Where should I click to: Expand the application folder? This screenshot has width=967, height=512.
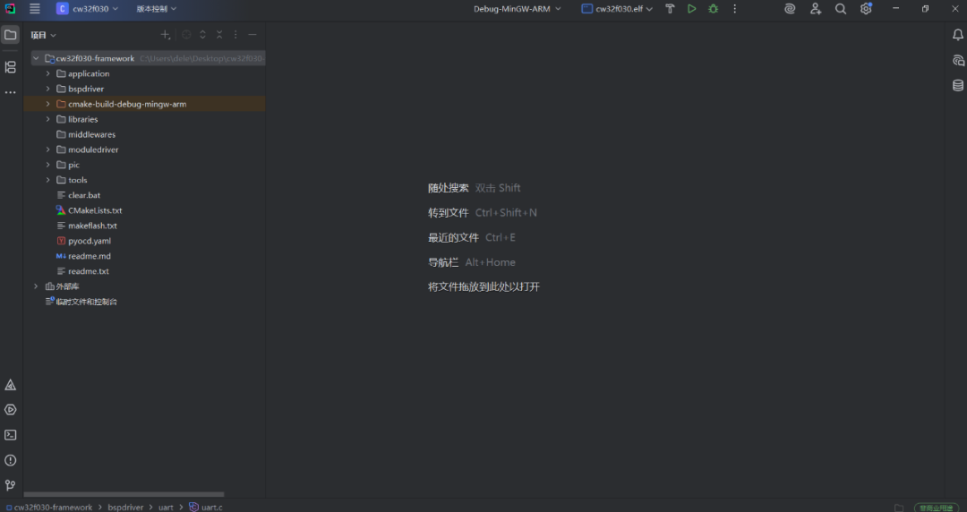click(x=47, y=74)
